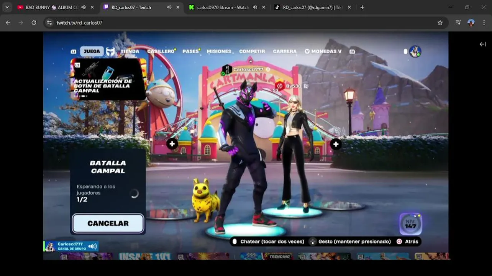Go back to the previous page
The height and width of the screenshot is (276, 492).
point(8,23)
